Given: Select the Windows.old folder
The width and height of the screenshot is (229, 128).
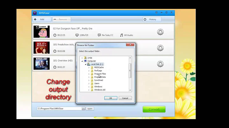Looking at the screenshot, I should point(100,90).
